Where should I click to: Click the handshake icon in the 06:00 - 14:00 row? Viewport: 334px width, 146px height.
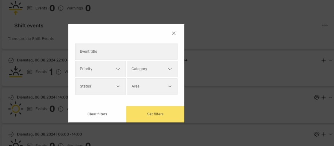tap(316, 134)
